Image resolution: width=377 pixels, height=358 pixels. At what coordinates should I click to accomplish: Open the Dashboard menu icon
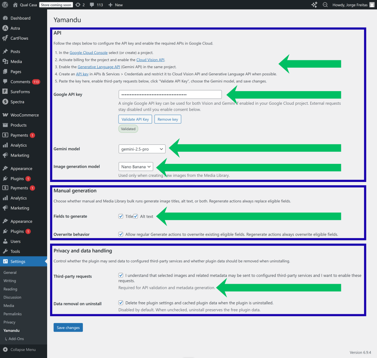click(5, 18)
